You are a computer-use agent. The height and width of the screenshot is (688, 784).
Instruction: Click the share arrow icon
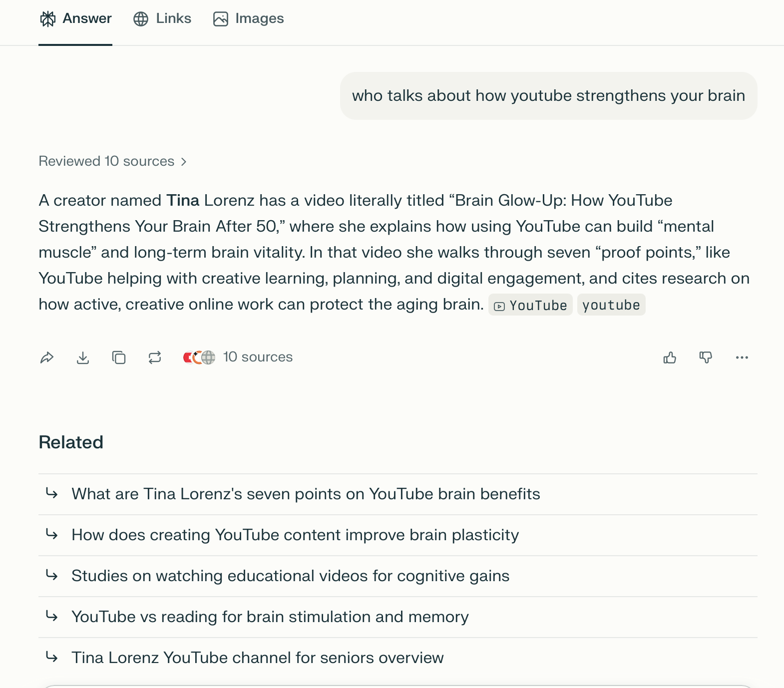pos(47,357)
